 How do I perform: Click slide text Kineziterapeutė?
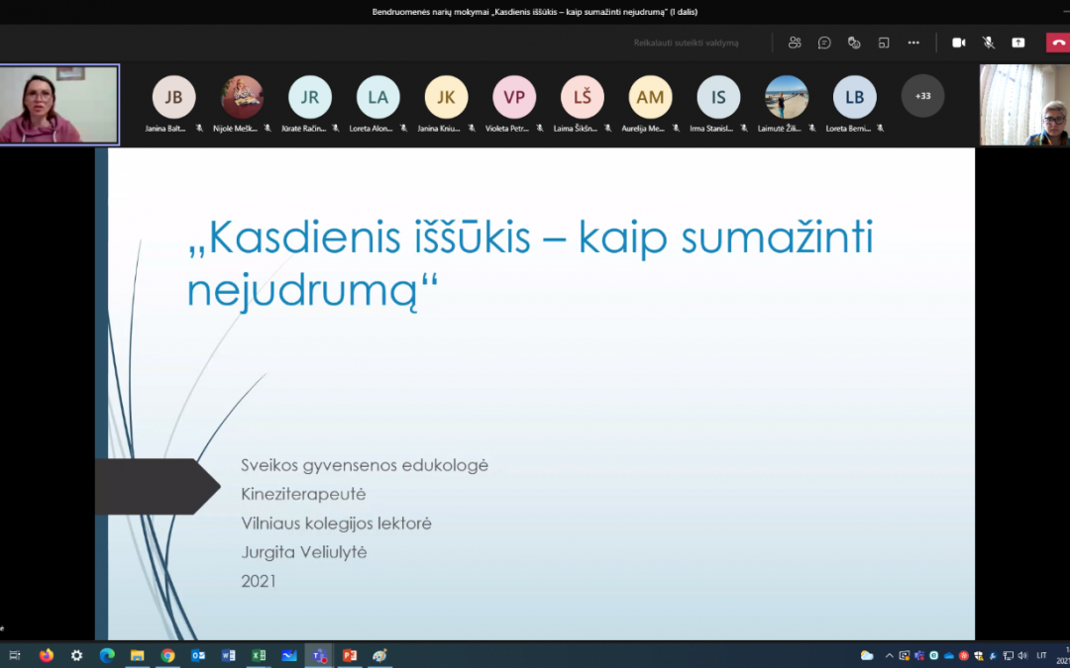[x=303, y=494]
